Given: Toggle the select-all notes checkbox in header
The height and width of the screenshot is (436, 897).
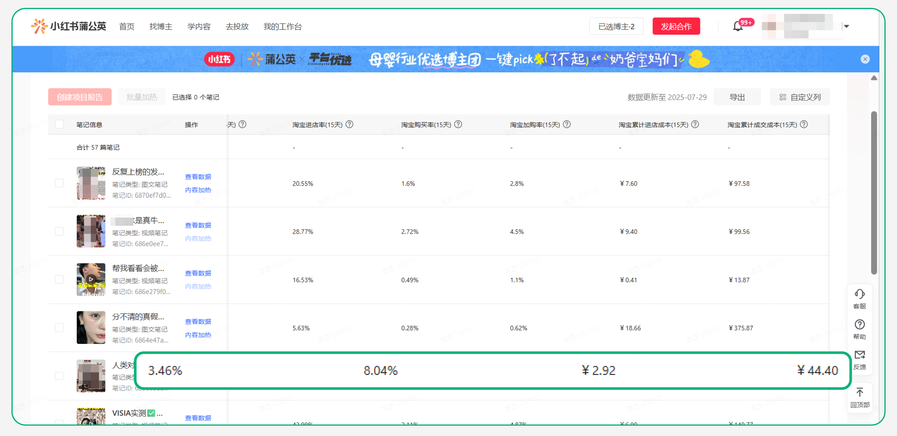Looking at the screenshot, I should coord(59,124).
